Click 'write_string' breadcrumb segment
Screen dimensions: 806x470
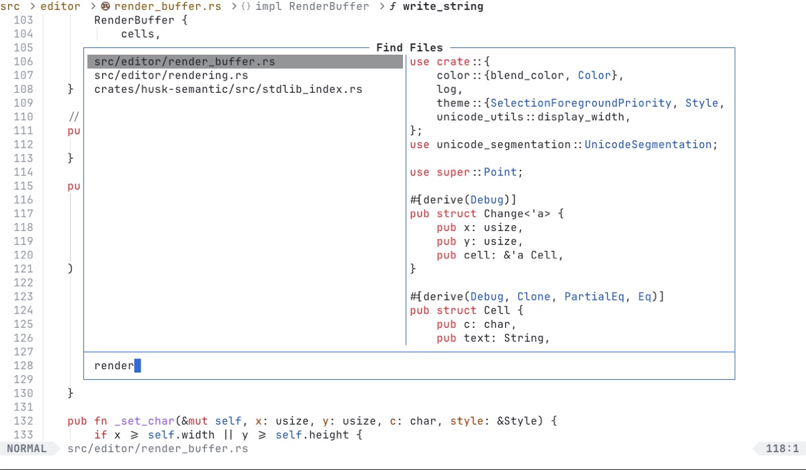(x=443, y=7)
